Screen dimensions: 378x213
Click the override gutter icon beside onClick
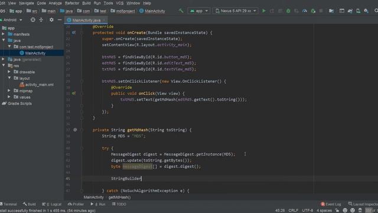74,93
